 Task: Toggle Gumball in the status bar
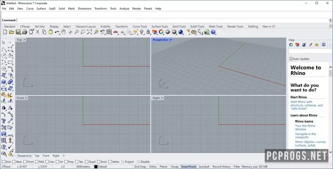pos(204,167)
